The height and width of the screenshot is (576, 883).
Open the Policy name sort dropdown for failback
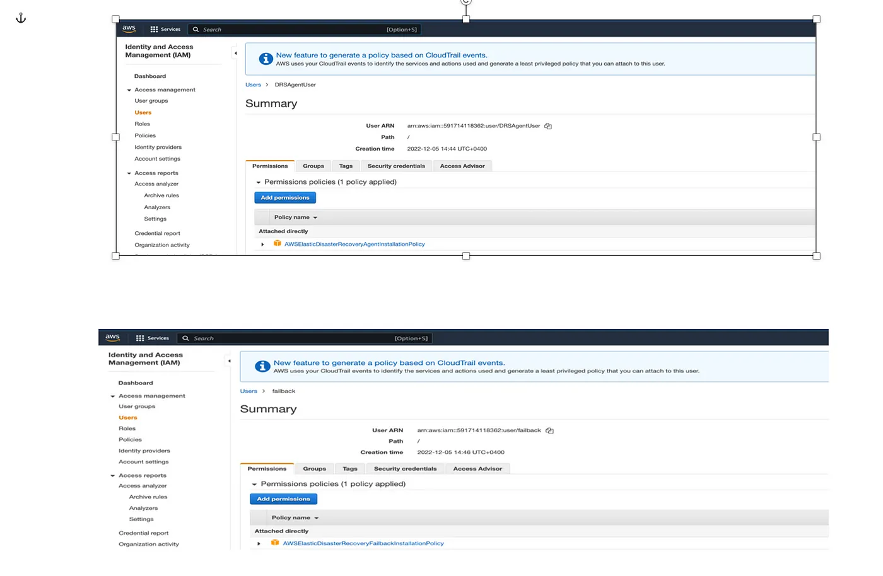tap(317, 518)
